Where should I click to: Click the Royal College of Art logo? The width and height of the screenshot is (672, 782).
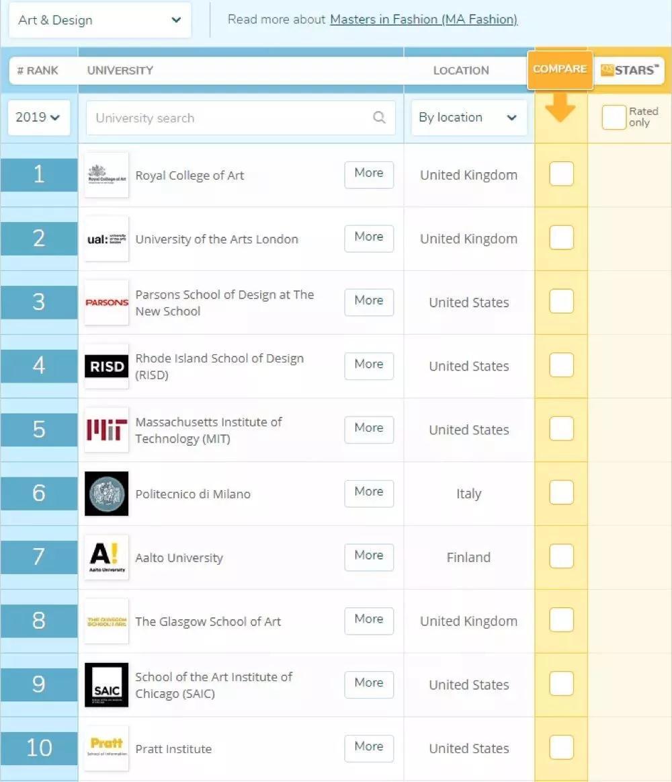(106, 175)
